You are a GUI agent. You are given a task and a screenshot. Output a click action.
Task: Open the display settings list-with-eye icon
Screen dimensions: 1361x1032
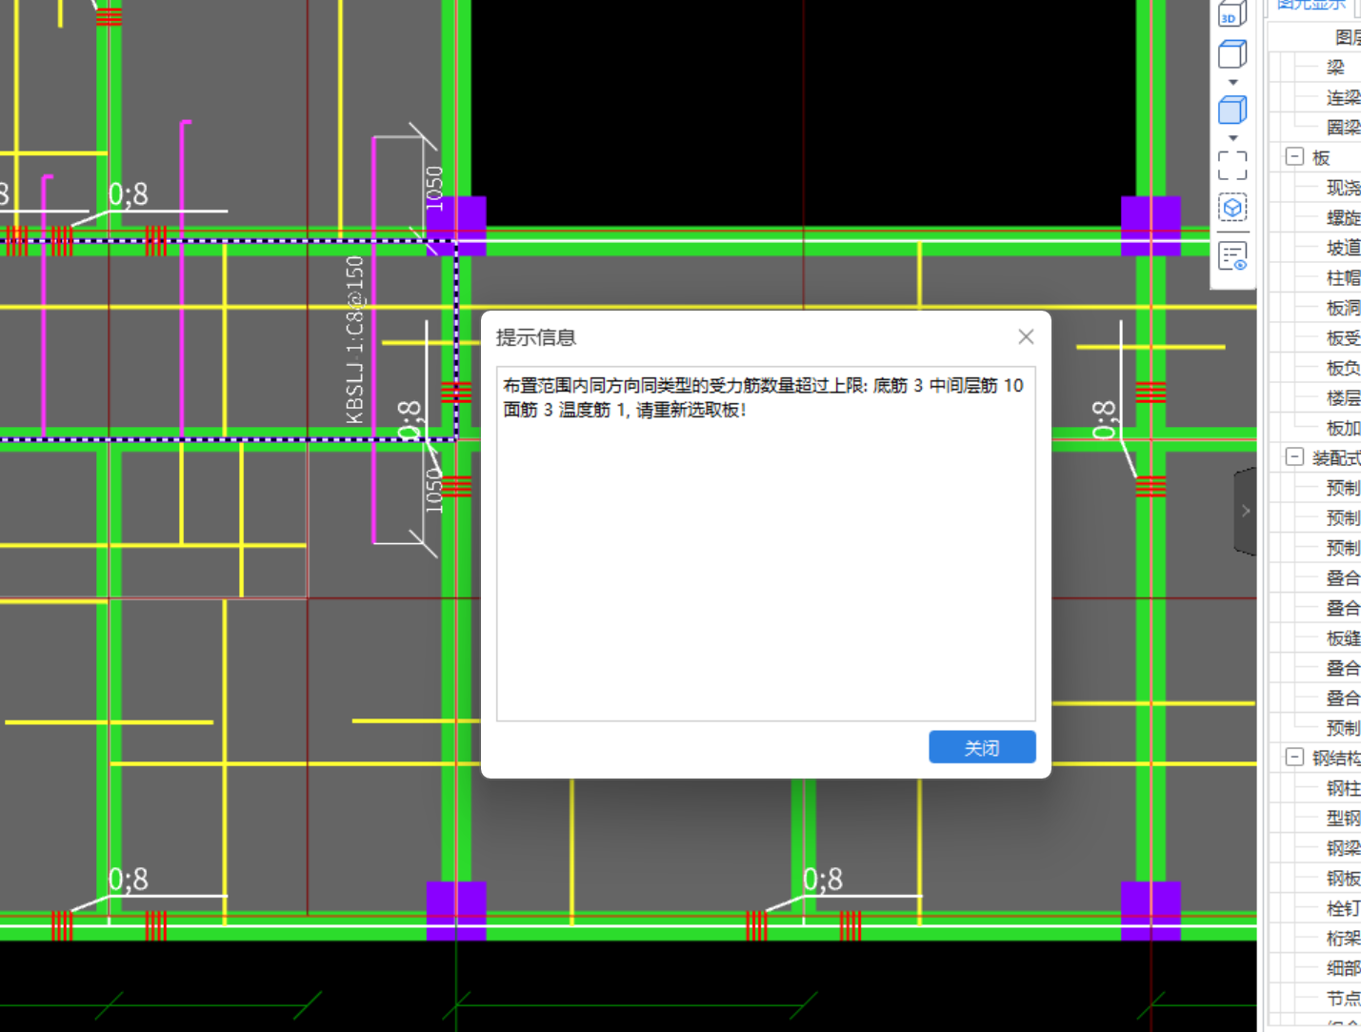[1232, 256]
